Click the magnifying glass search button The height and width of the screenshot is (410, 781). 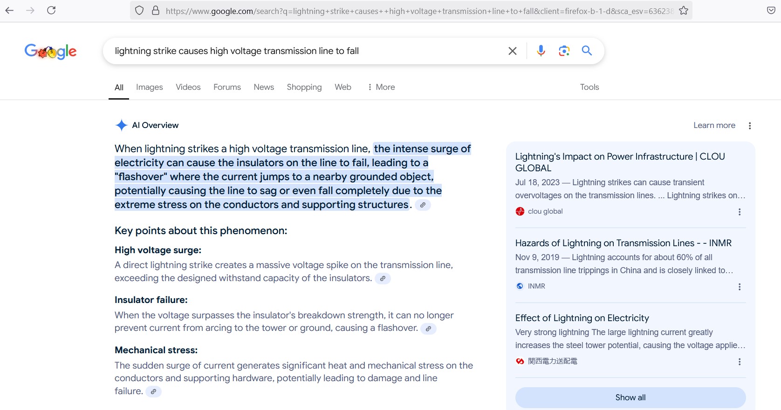tap(587, 51)
